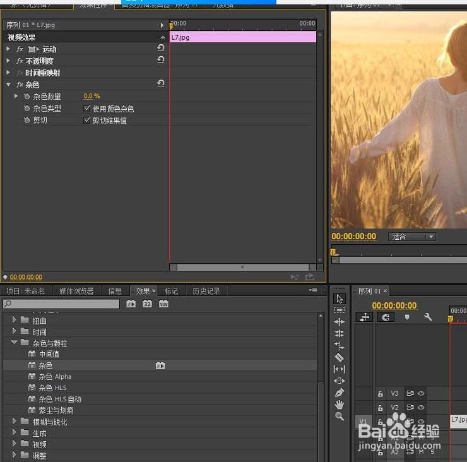Select the 蒙尘与划痕 effect

point(56,410)
